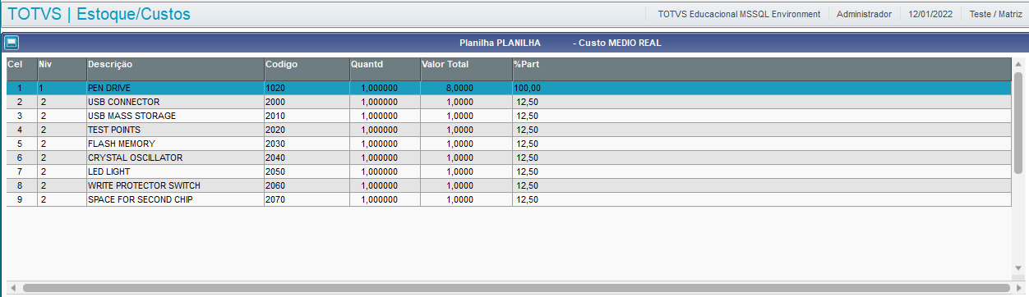Select the TEST POINTS row
This screenshot has height=297, width=1029.
(x=509, y=130)
